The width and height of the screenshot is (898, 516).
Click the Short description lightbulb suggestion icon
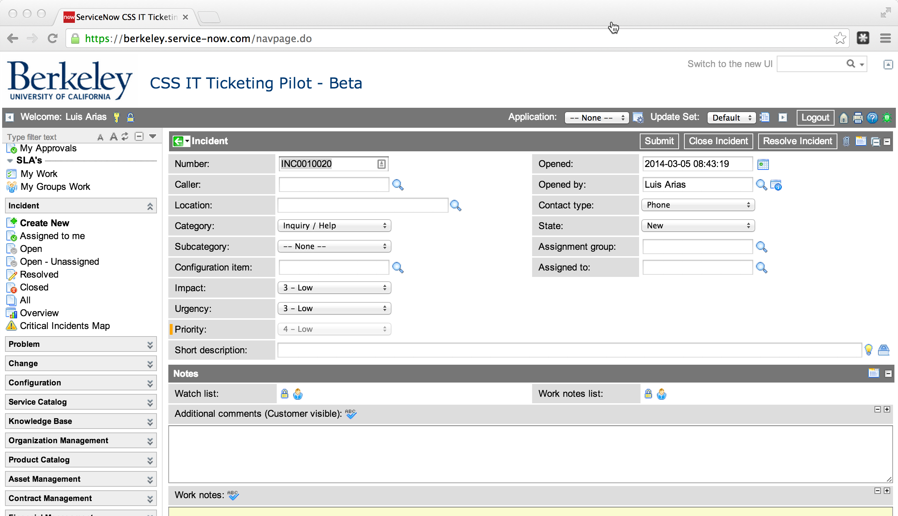(868, 350)
